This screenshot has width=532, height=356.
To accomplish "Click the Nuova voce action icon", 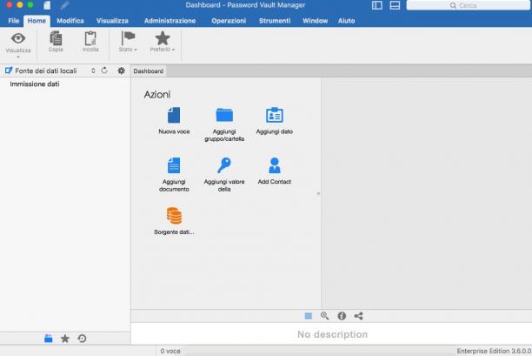I will tap(174, 115).
